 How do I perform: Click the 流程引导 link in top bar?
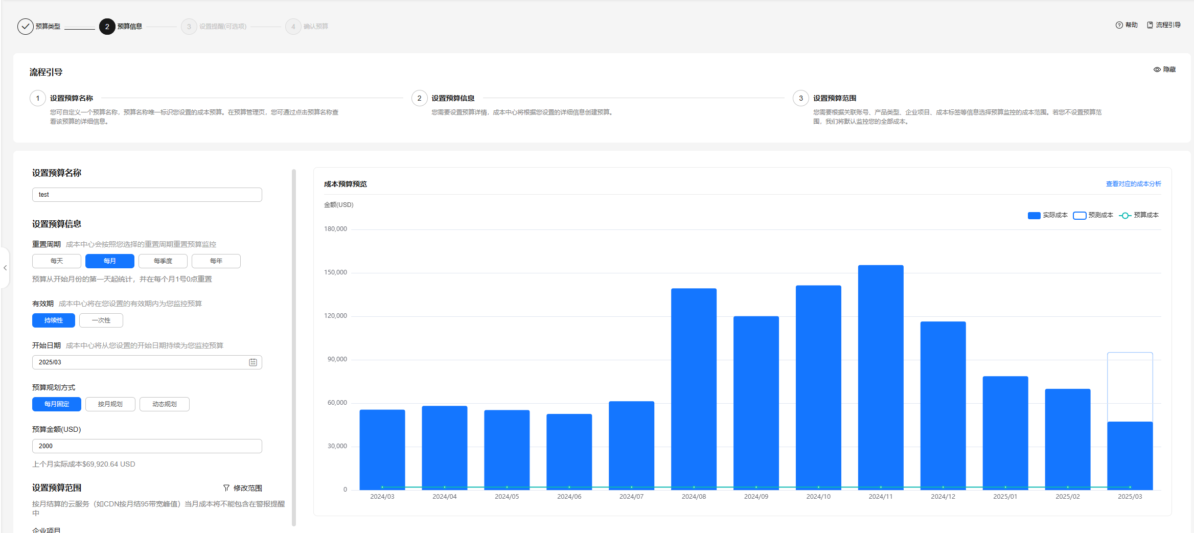coord(1168,25)
